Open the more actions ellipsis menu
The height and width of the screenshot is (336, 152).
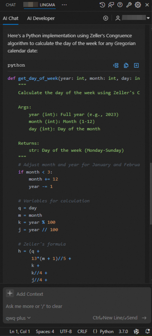pos(64,5)
